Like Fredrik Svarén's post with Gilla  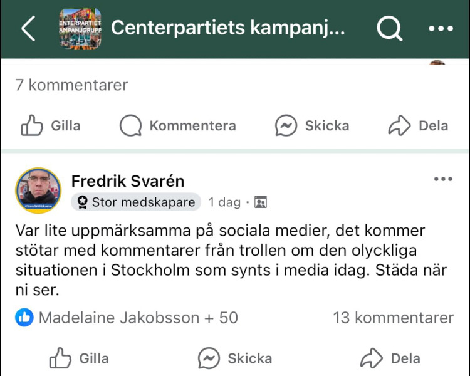(x=79, y=358)
